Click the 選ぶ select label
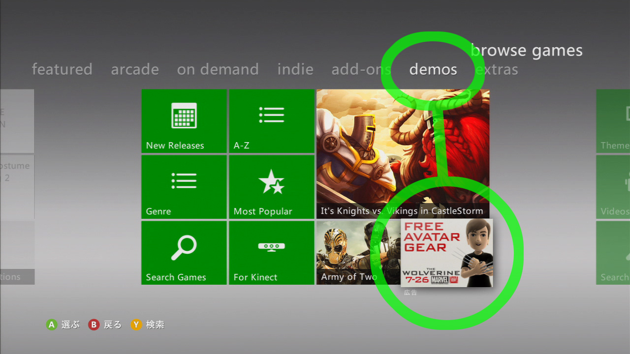Screen dimensions: 630x354 [x=70, y=324]
